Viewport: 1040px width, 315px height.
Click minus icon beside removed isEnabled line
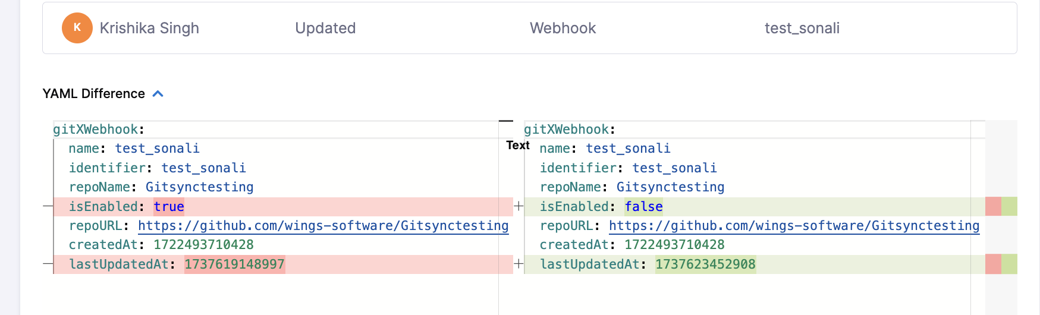48,206
